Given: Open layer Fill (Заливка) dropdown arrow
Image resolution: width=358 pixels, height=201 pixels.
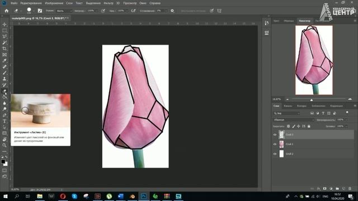Looking at the screenshot, I should 347,126.
